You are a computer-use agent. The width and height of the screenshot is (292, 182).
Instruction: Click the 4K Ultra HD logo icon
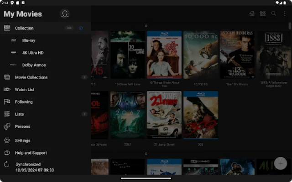click(x=13, y=53)
